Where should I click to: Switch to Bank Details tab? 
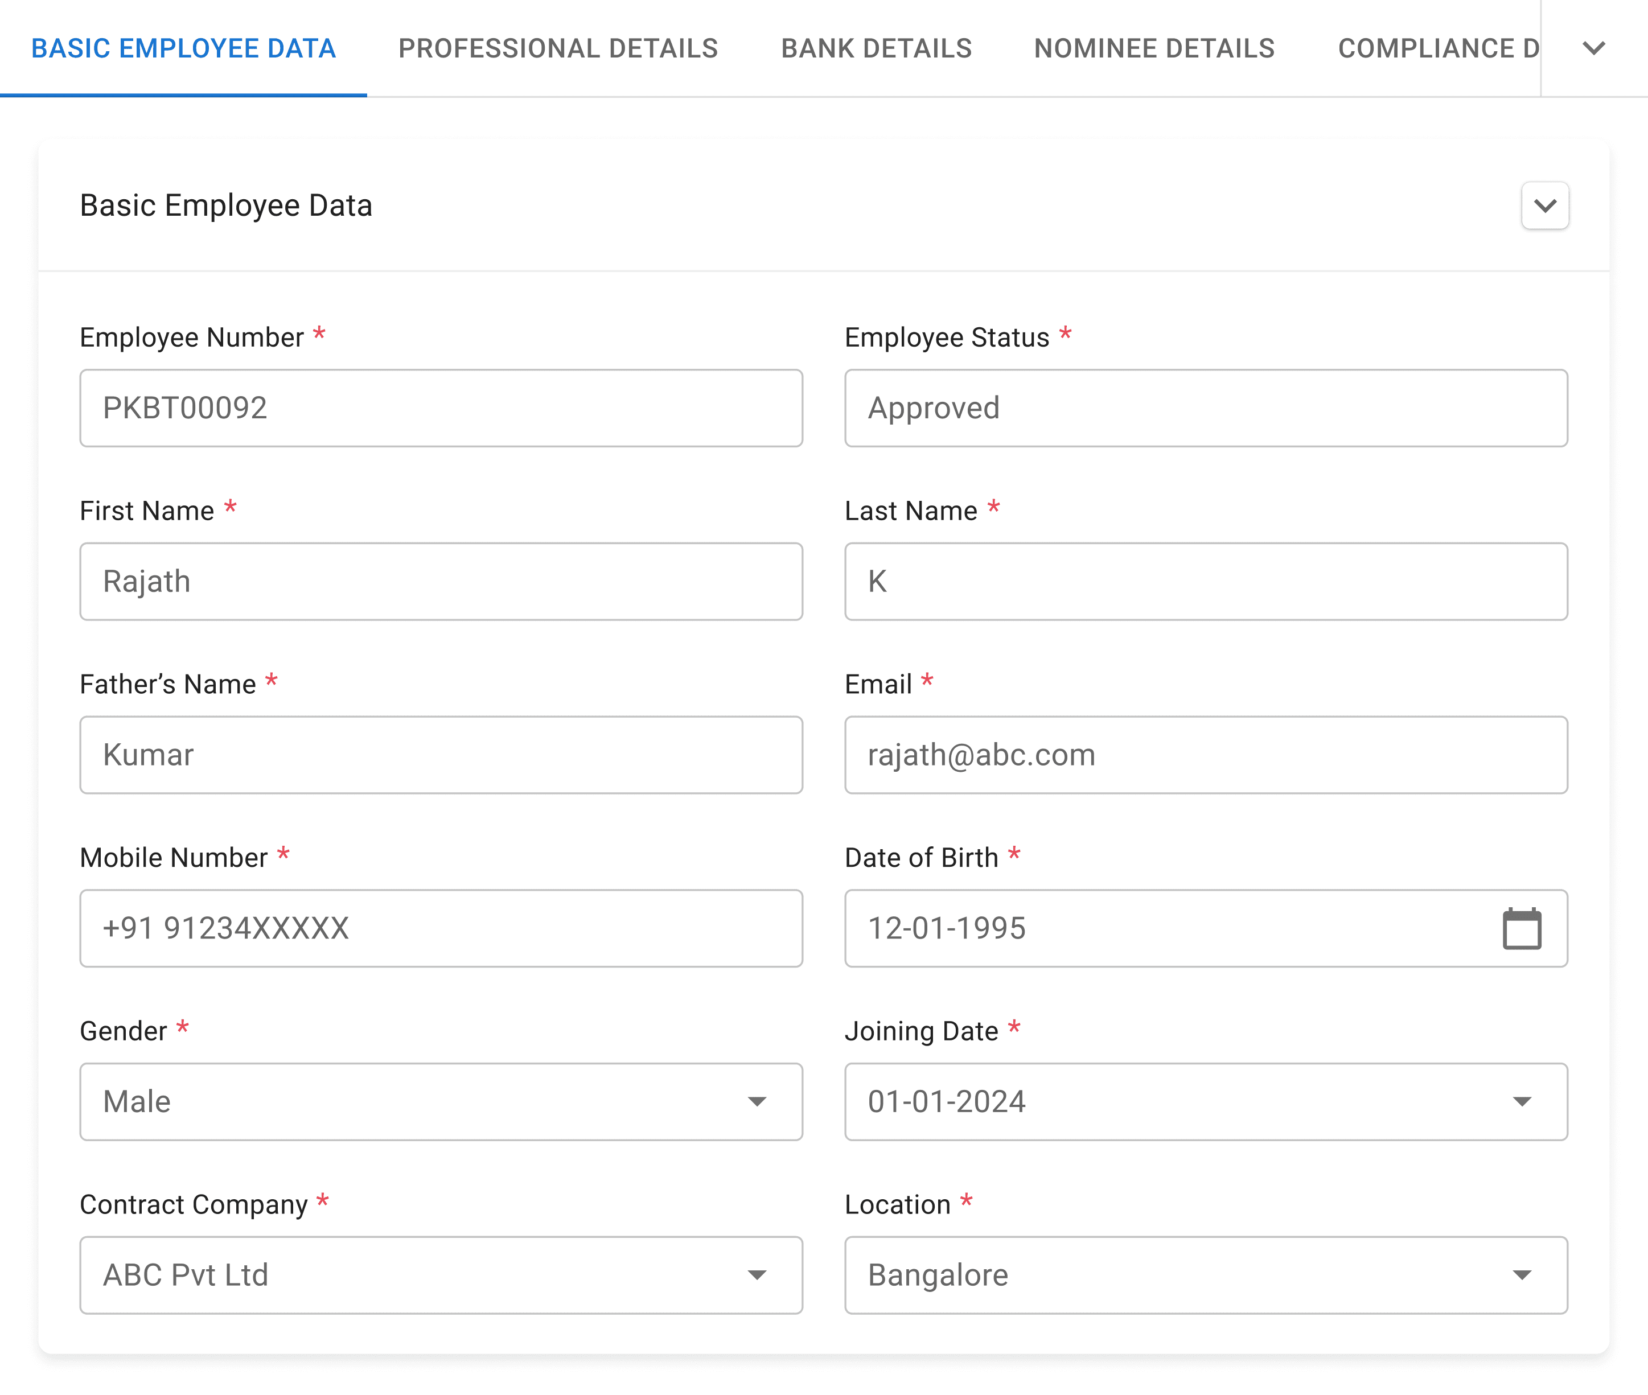pyautogui.click(x=876, y=48)
